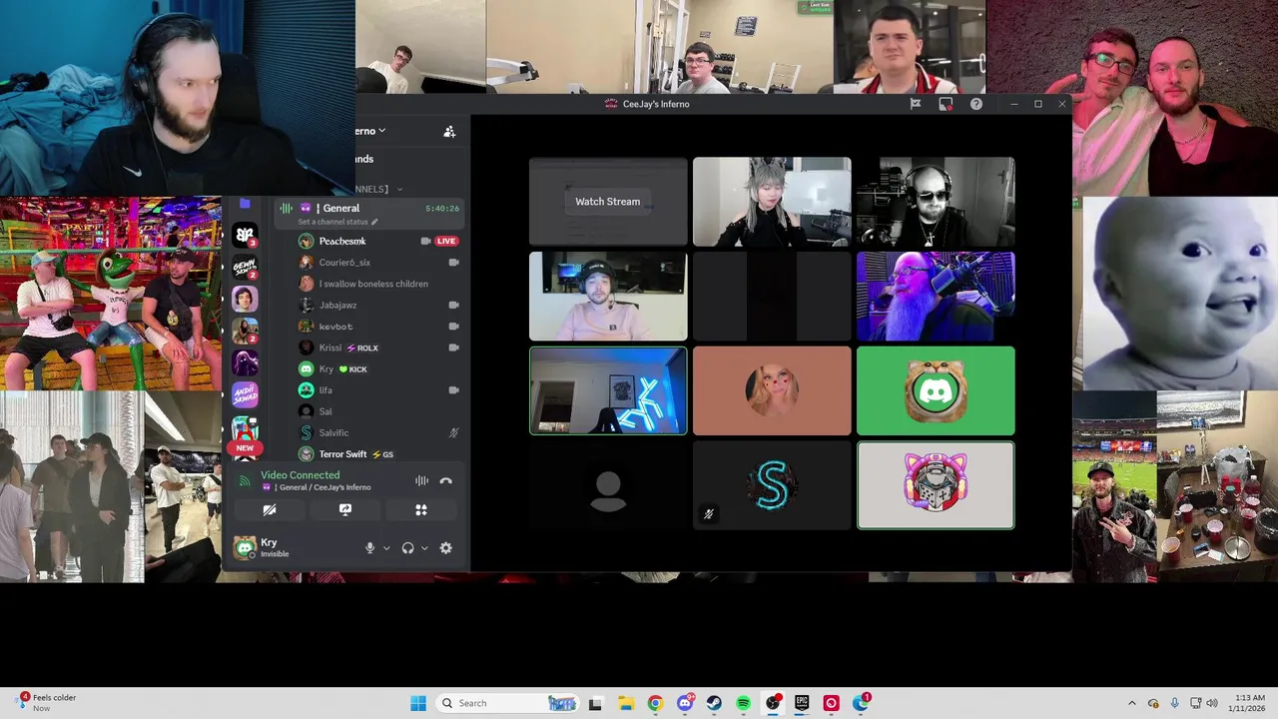The height and width of the screenshot is (719, 1278).
Task: Select Sal in the voice list
Action: [325, 411]
